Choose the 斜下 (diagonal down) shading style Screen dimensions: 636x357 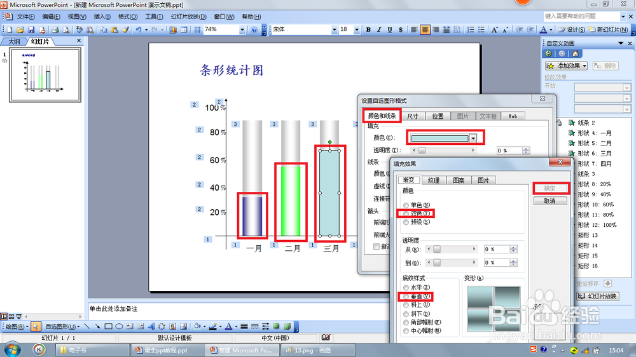pos(406,314)
